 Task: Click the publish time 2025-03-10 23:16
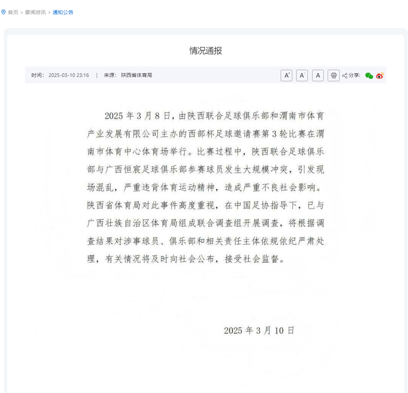tap(69, 75)
